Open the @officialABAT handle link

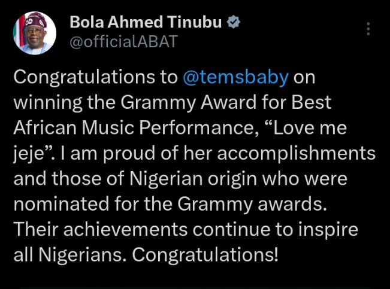click(x=124, y=42)
